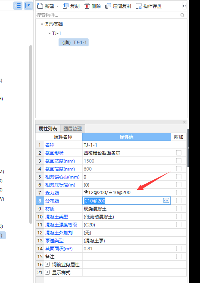Click the empty 备注 value cell

pyautogui.click(x=127, y=256)
